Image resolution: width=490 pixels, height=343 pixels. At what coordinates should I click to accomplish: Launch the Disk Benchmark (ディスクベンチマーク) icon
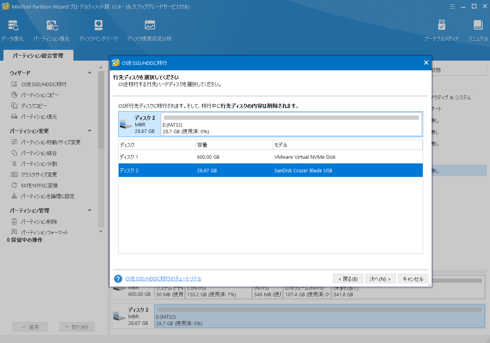point(98,26)
